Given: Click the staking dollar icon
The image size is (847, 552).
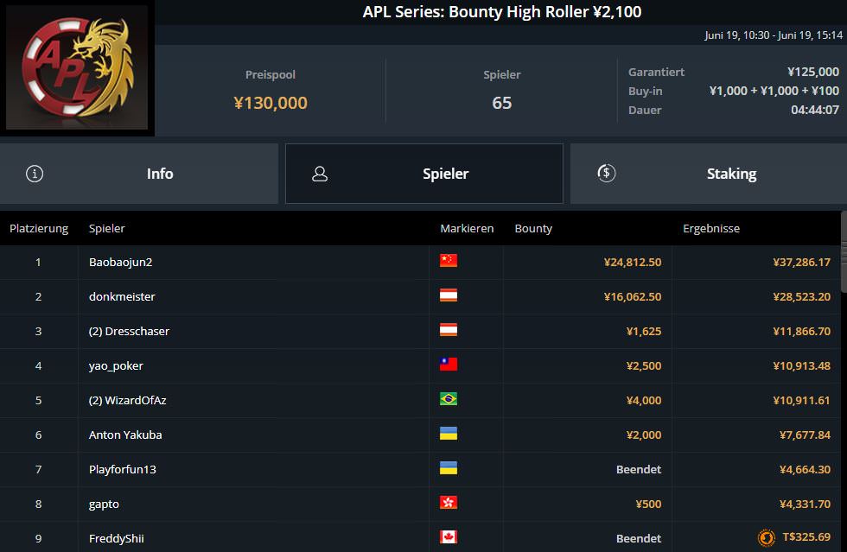Looking at the screenshot, I should (x=607, y=173).
